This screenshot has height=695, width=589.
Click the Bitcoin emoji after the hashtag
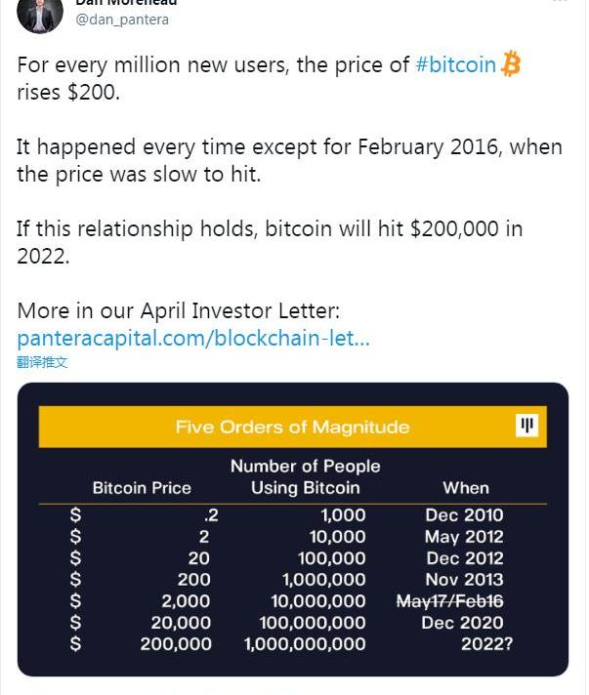click(511, 66)
